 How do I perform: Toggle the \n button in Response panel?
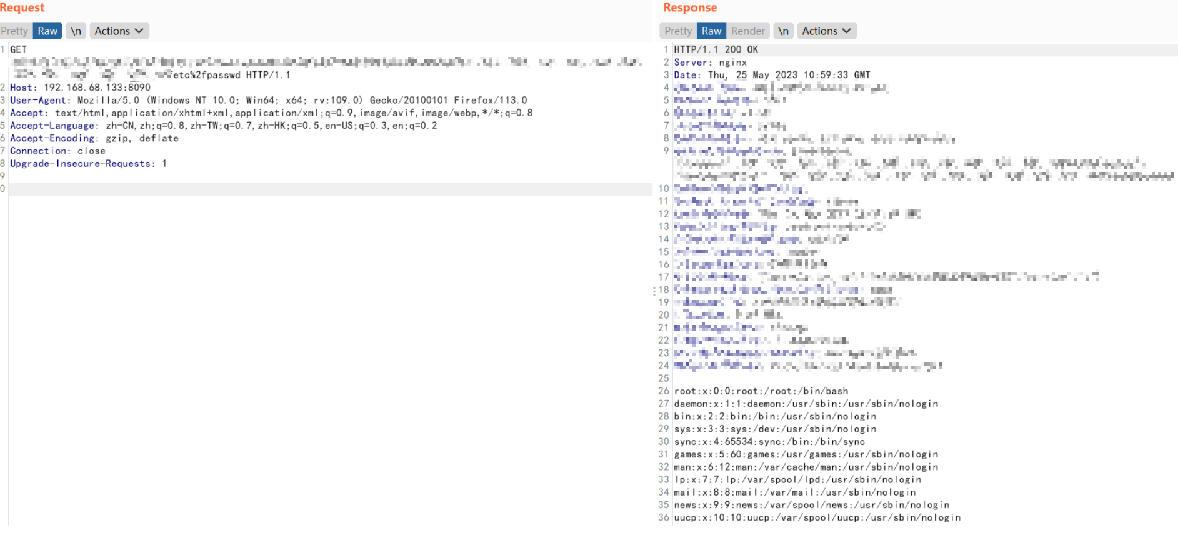[x=784, y=31]
